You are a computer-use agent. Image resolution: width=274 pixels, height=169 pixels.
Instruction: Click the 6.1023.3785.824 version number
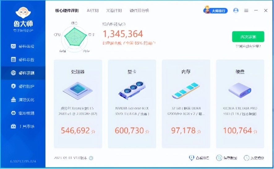coord(23,161)
